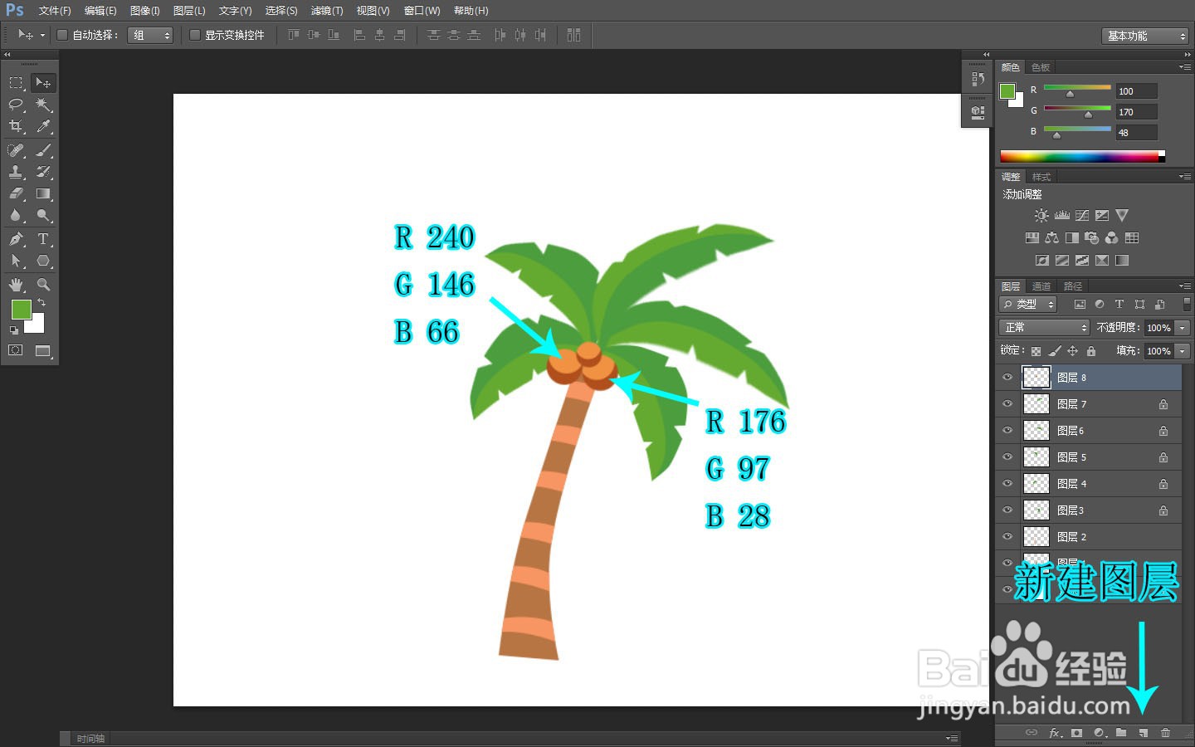The height and width of the screenshot is (747, 1195).
Task: Open the opacity slider dropdown arrow
Action: [x=1183, y=328]
